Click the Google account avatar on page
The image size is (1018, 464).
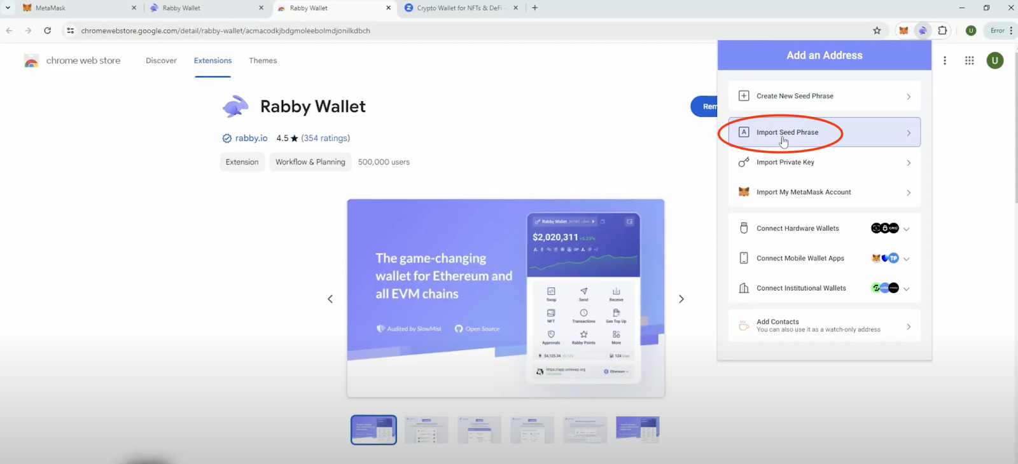tap(995, 60)
